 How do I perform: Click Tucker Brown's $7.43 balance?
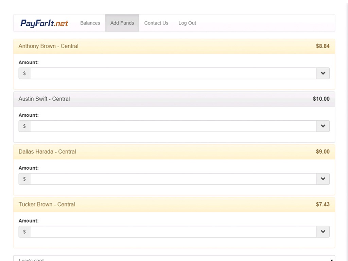click(x=323, y=204)
